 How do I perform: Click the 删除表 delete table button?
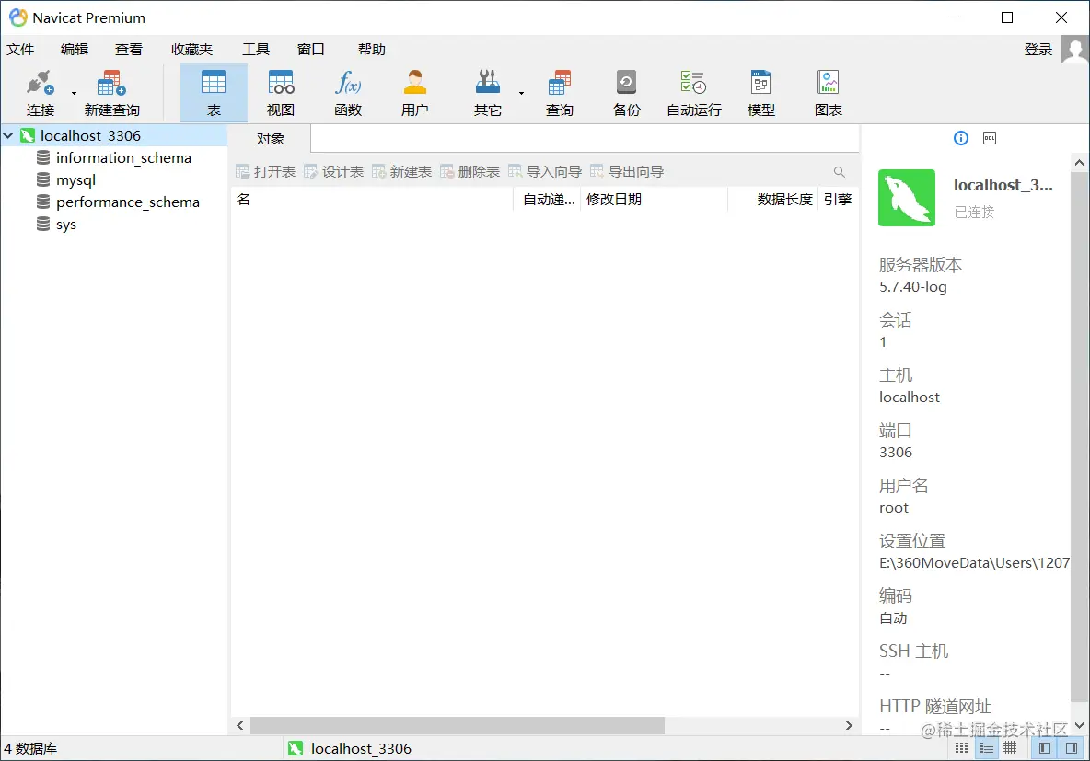tap(470, 172)
